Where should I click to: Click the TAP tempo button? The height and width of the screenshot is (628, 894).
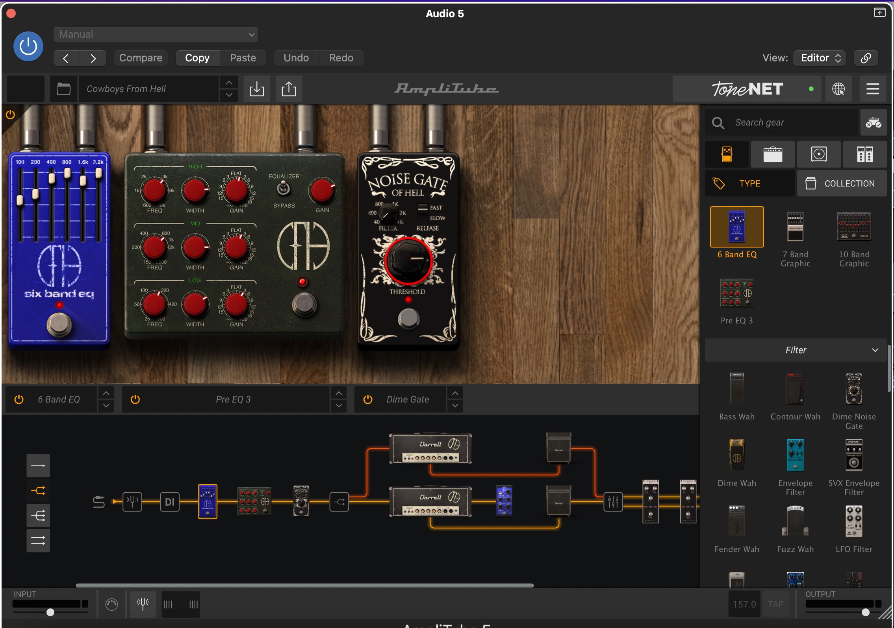pyautogui.click(x=775, y=604)
